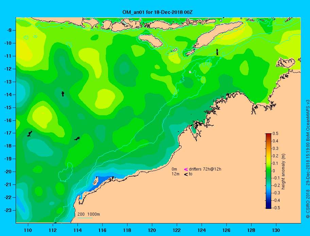Click the -23 latitude axis label

tap(8, 210)
